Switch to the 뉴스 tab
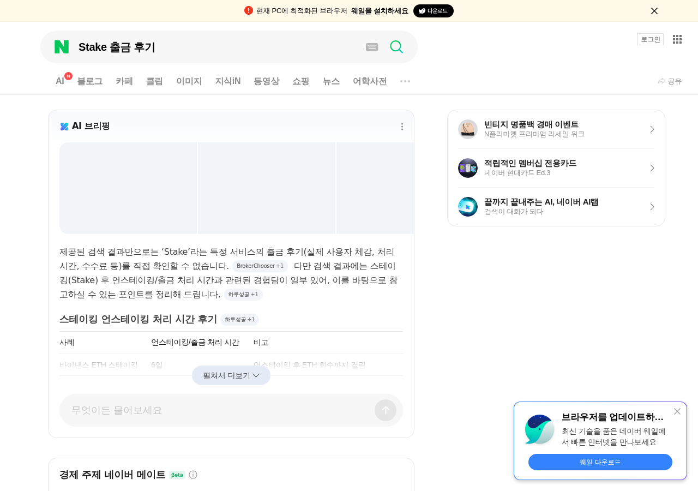The height and width of the screenshot is (491, 698). [x=331, y=81]
